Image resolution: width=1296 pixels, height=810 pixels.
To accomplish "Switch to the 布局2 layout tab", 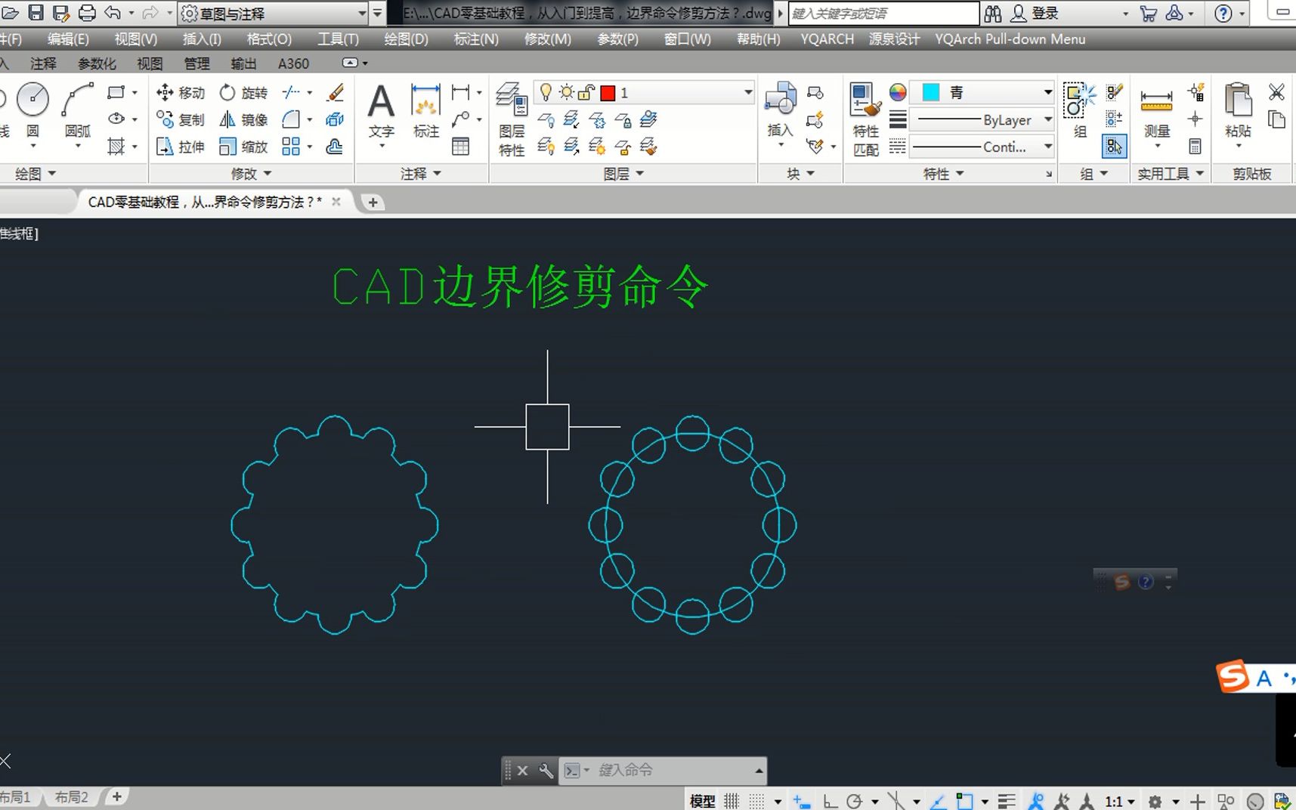I will (71, 796).
